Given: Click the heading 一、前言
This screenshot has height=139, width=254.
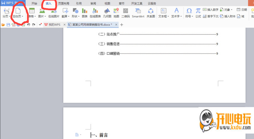Looking at the screenshot, I should 99,135.
